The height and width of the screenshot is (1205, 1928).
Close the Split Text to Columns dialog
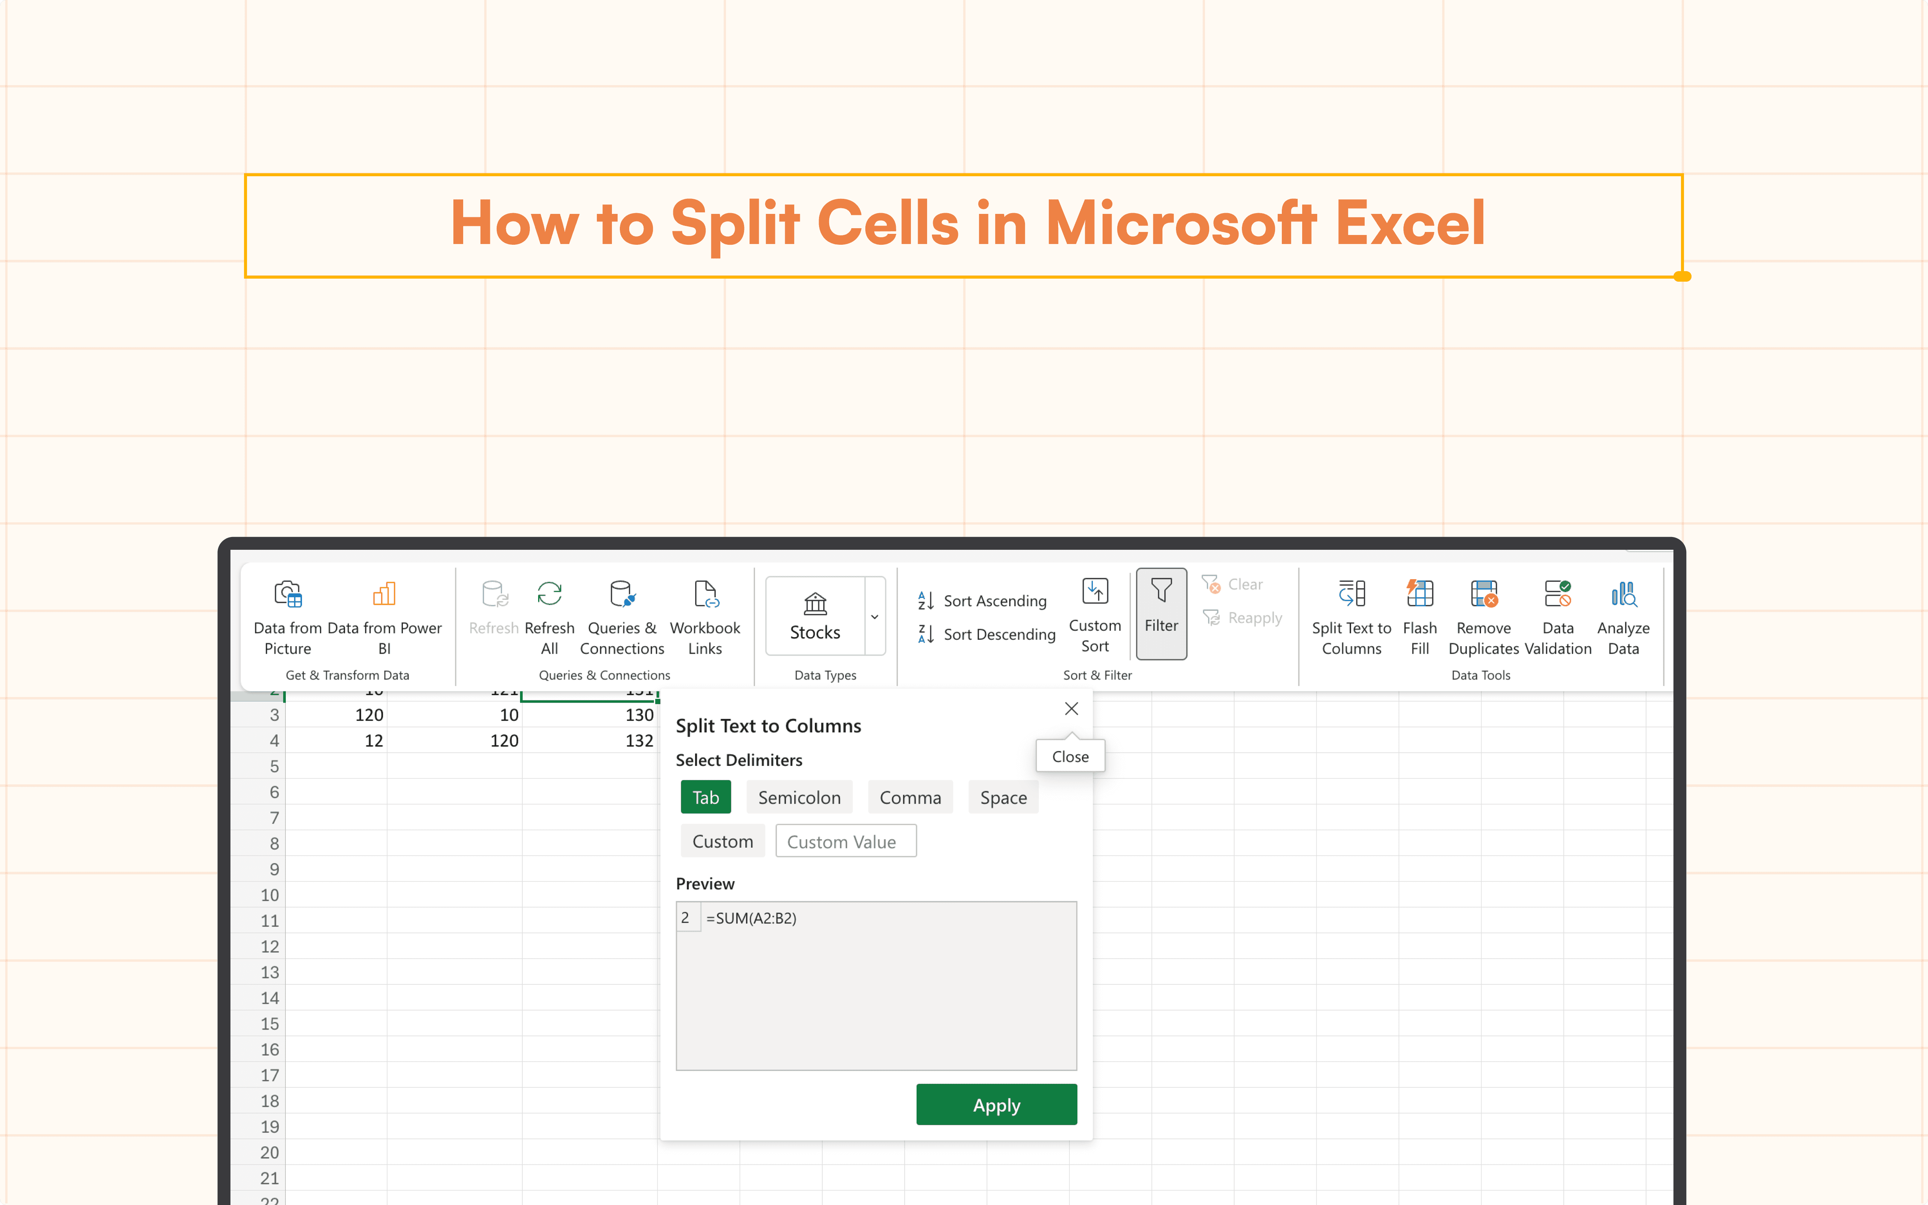click(1072, 708)
